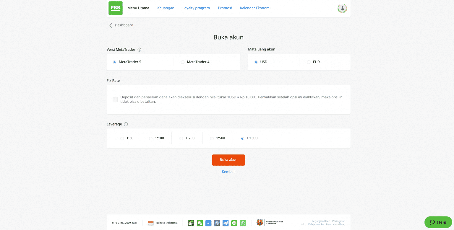Open Kebijakan Anti Pencucian-Uang link

click(327, 224)
